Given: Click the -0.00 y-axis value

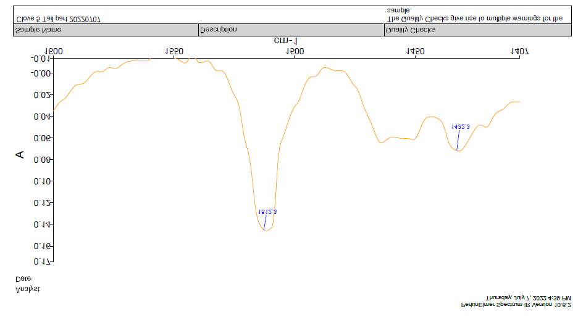Looking at the screenshot, I should (40, 73).
